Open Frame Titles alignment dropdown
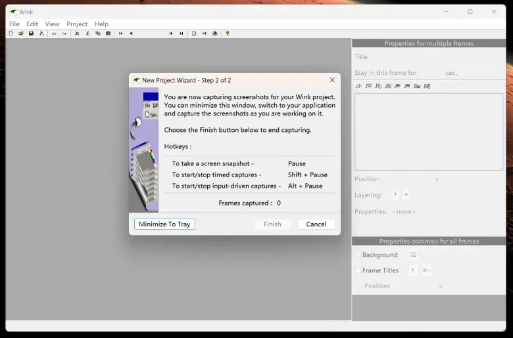 pyautogui.click(x=426, y=270)
